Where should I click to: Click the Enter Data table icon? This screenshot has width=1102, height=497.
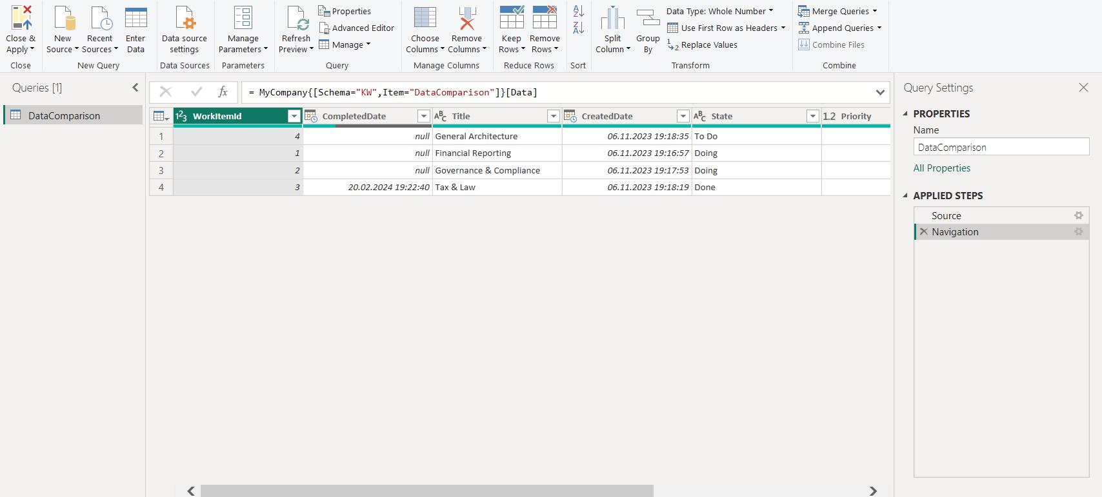135,17
